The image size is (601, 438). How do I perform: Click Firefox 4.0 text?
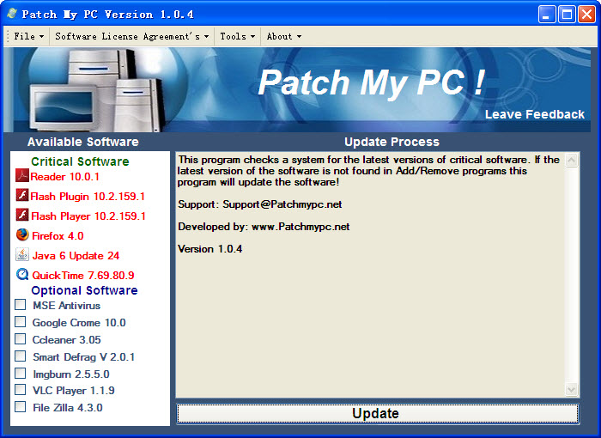coord(58,236)
